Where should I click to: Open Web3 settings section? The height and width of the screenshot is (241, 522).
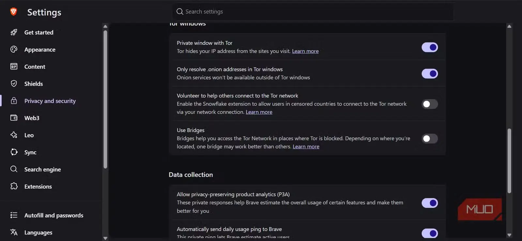pos(32,118)
